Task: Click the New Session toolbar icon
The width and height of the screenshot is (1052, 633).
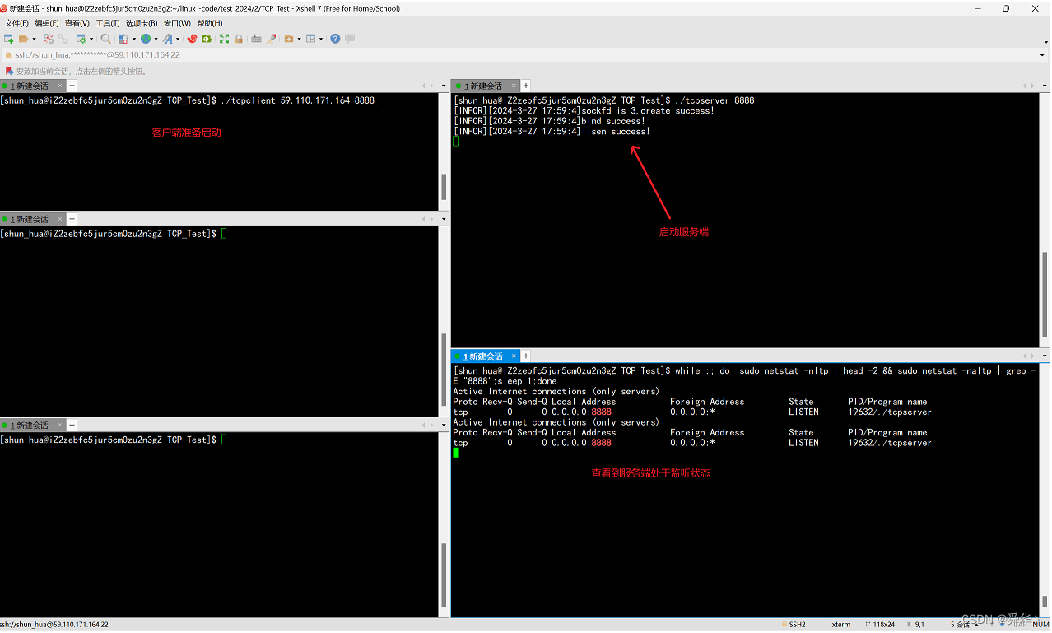Action: (8, 39)
